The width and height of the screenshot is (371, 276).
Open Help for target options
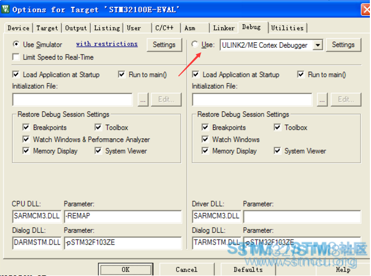point(343,269)
